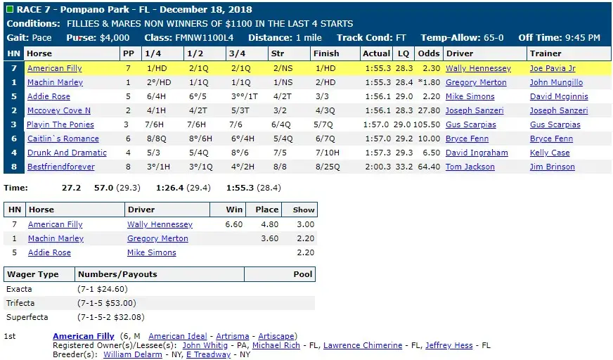Open driver Gus Scarpias link
Viewport: 613px width, 360px height.
coord(471,124)
